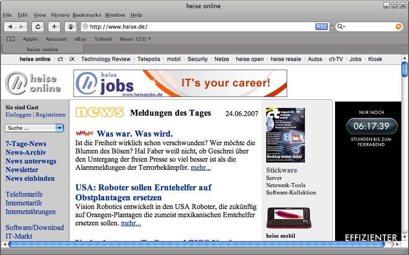The width and height of the screenshot is (409, 255).
Task: Go forward with the right arrow button
Action: click(x=22, y=26)
